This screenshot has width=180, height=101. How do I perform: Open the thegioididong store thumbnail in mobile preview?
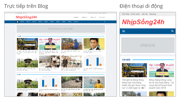point(134,70)
